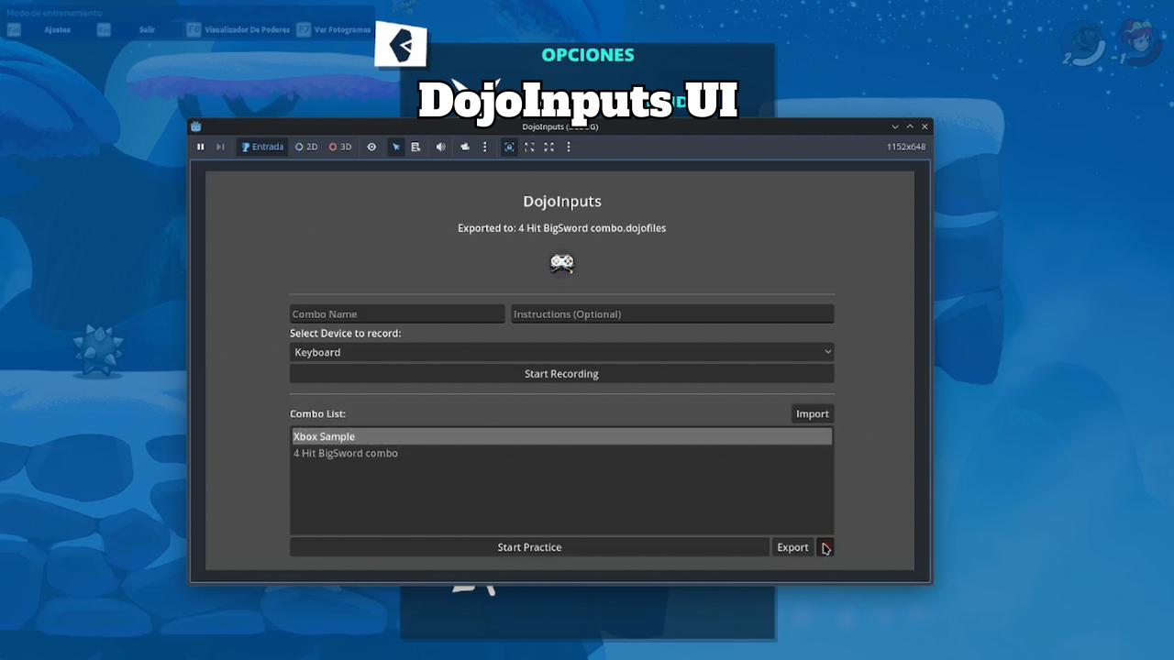
Task: Toggle the eye visibility icon
Action: [x=371, y=147]
